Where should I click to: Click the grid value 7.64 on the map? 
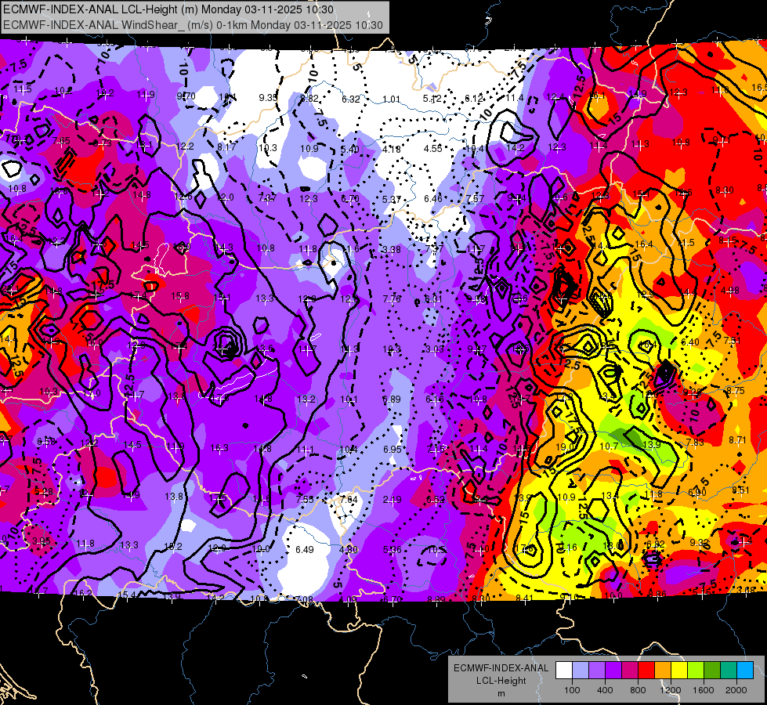point(349,500)
